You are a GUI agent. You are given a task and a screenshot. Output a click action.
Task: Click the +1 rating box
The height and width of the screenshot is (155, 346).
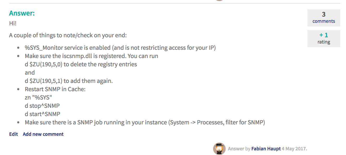(x=324, y=39)
